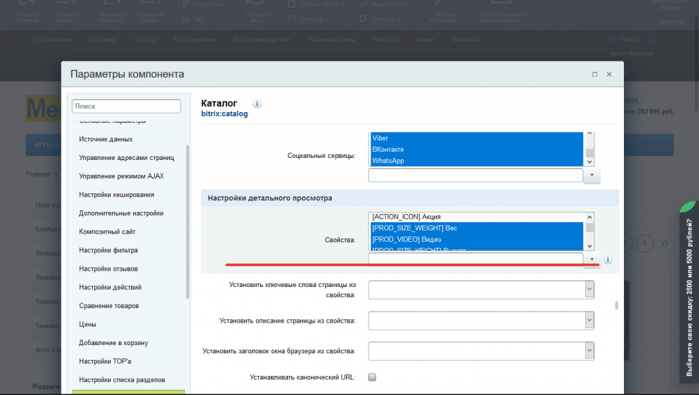The height and width of the screenshot is (395, 699).
Task: Click Главная breadcrumb link
Action: (x=38, y=174)
